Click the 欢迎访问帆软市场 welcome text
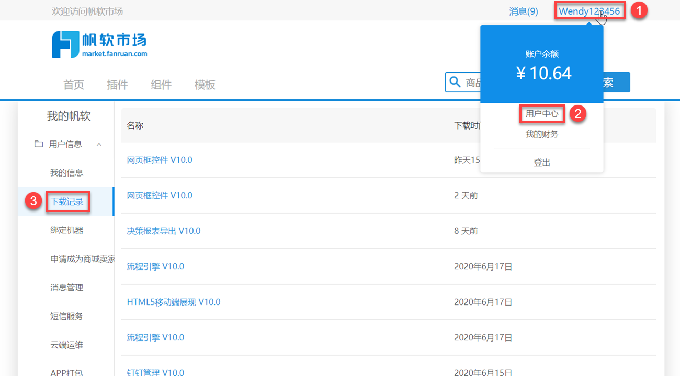 click(x=87, y=11)
